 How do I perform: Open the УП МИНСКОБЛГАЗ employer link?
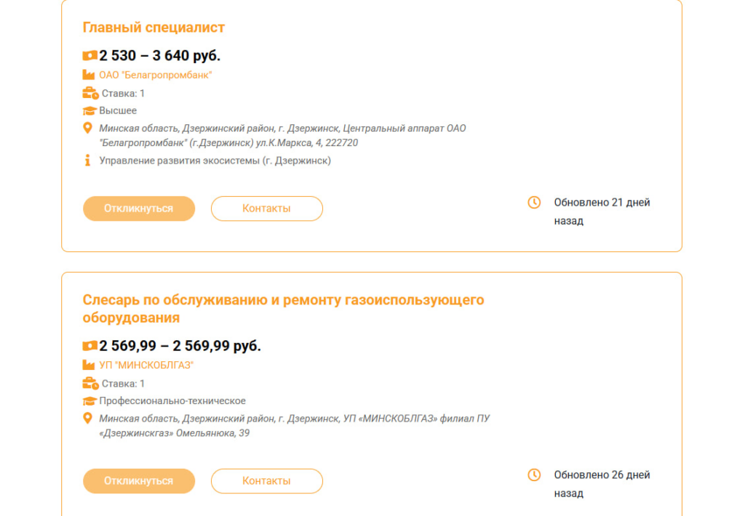(x=146, y=365)
